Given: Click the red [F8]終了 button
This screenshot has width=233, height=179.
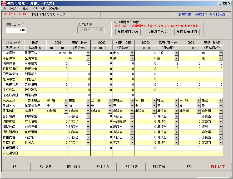Looking at the screenshot, I should click(x=217, y=167).
